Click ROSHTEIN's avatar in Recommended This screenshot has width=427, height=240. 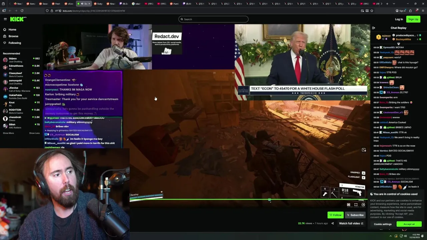pos(5,111)
